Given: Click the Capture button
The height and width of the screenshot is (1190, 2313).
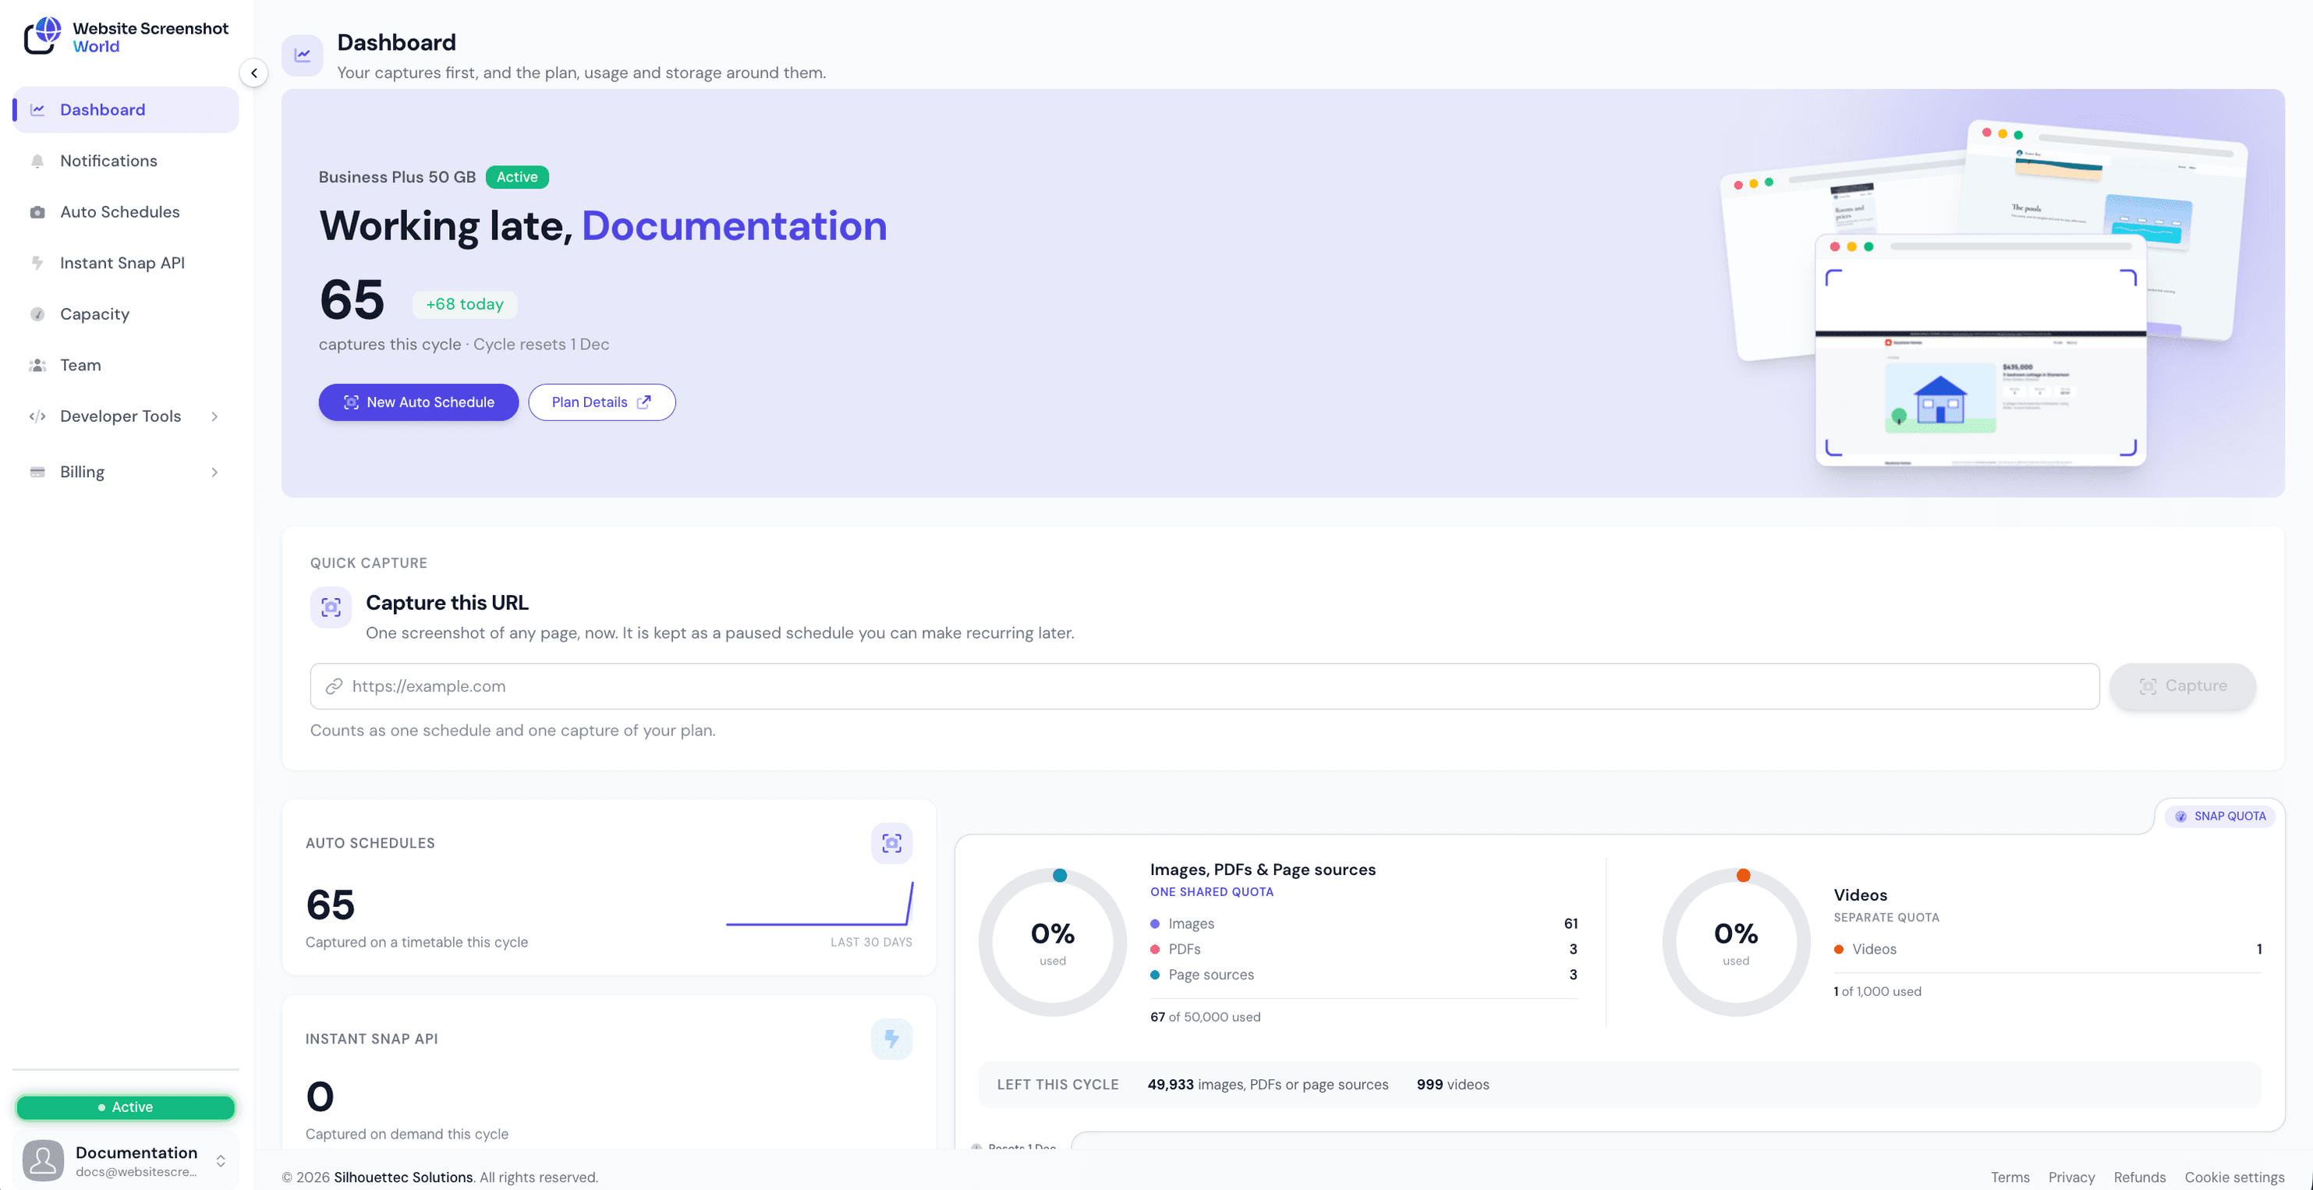Looking at the screenshot, I should point(2182,686).
